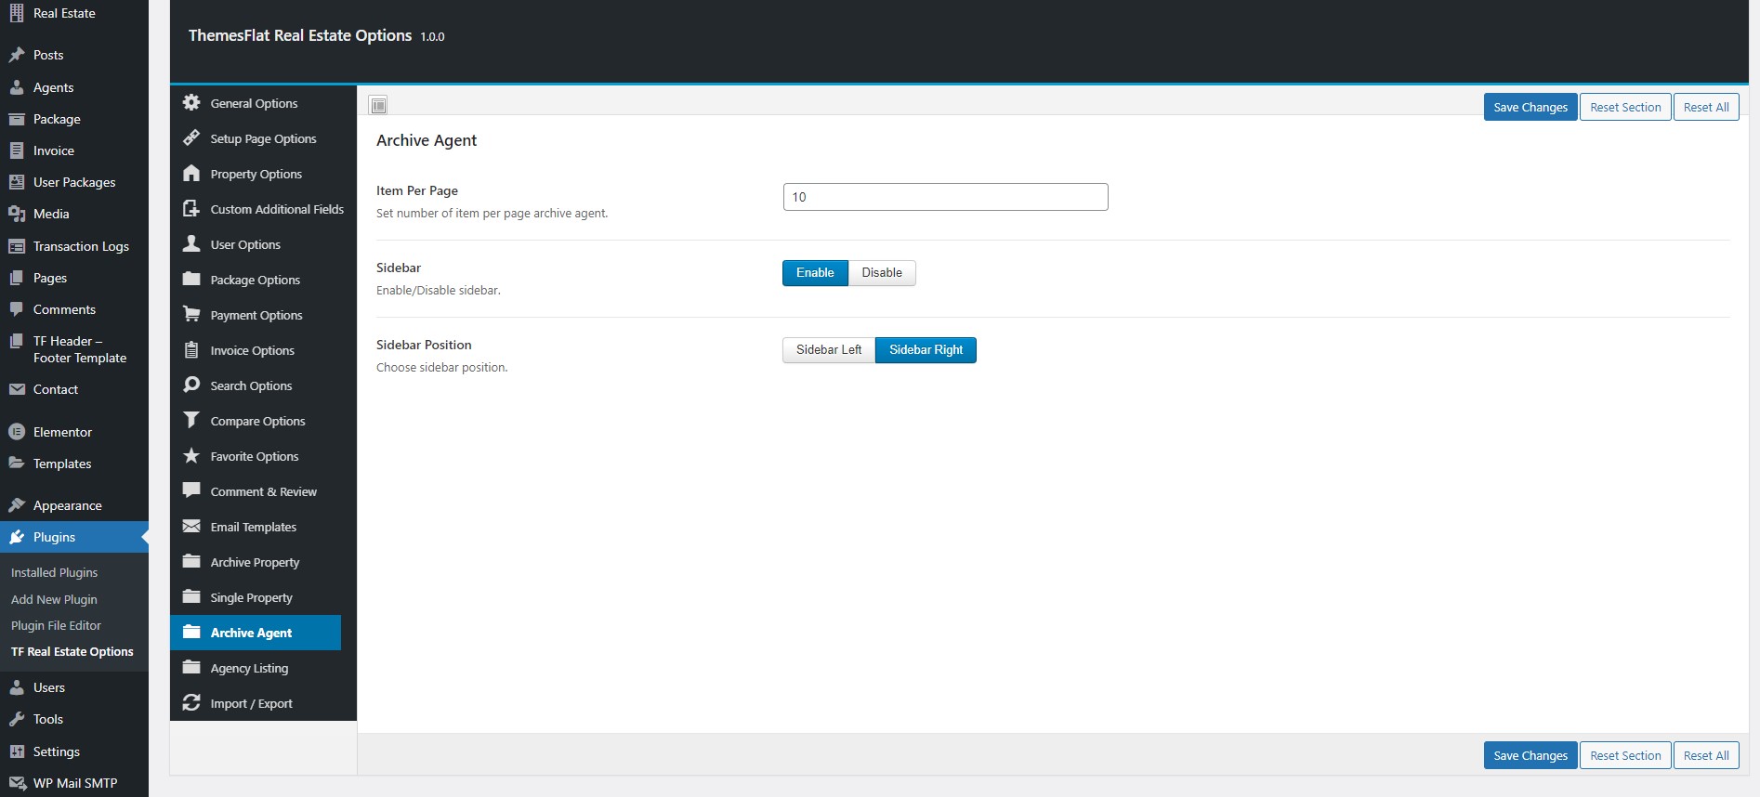This screenshot has width=1760, height=797.
Task: Open the General Options section
Action: point(263,103)
